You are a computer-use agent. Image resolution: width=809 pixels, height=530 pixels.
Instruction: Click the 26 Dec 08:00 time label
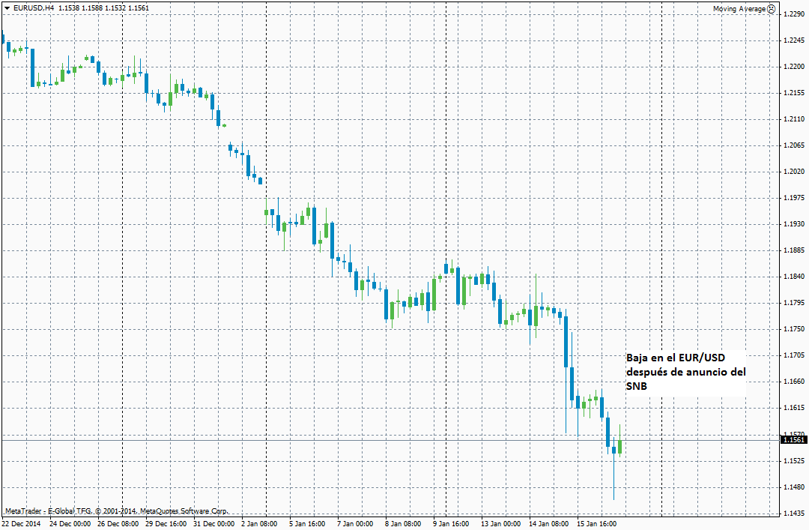(x=118, y=524)
